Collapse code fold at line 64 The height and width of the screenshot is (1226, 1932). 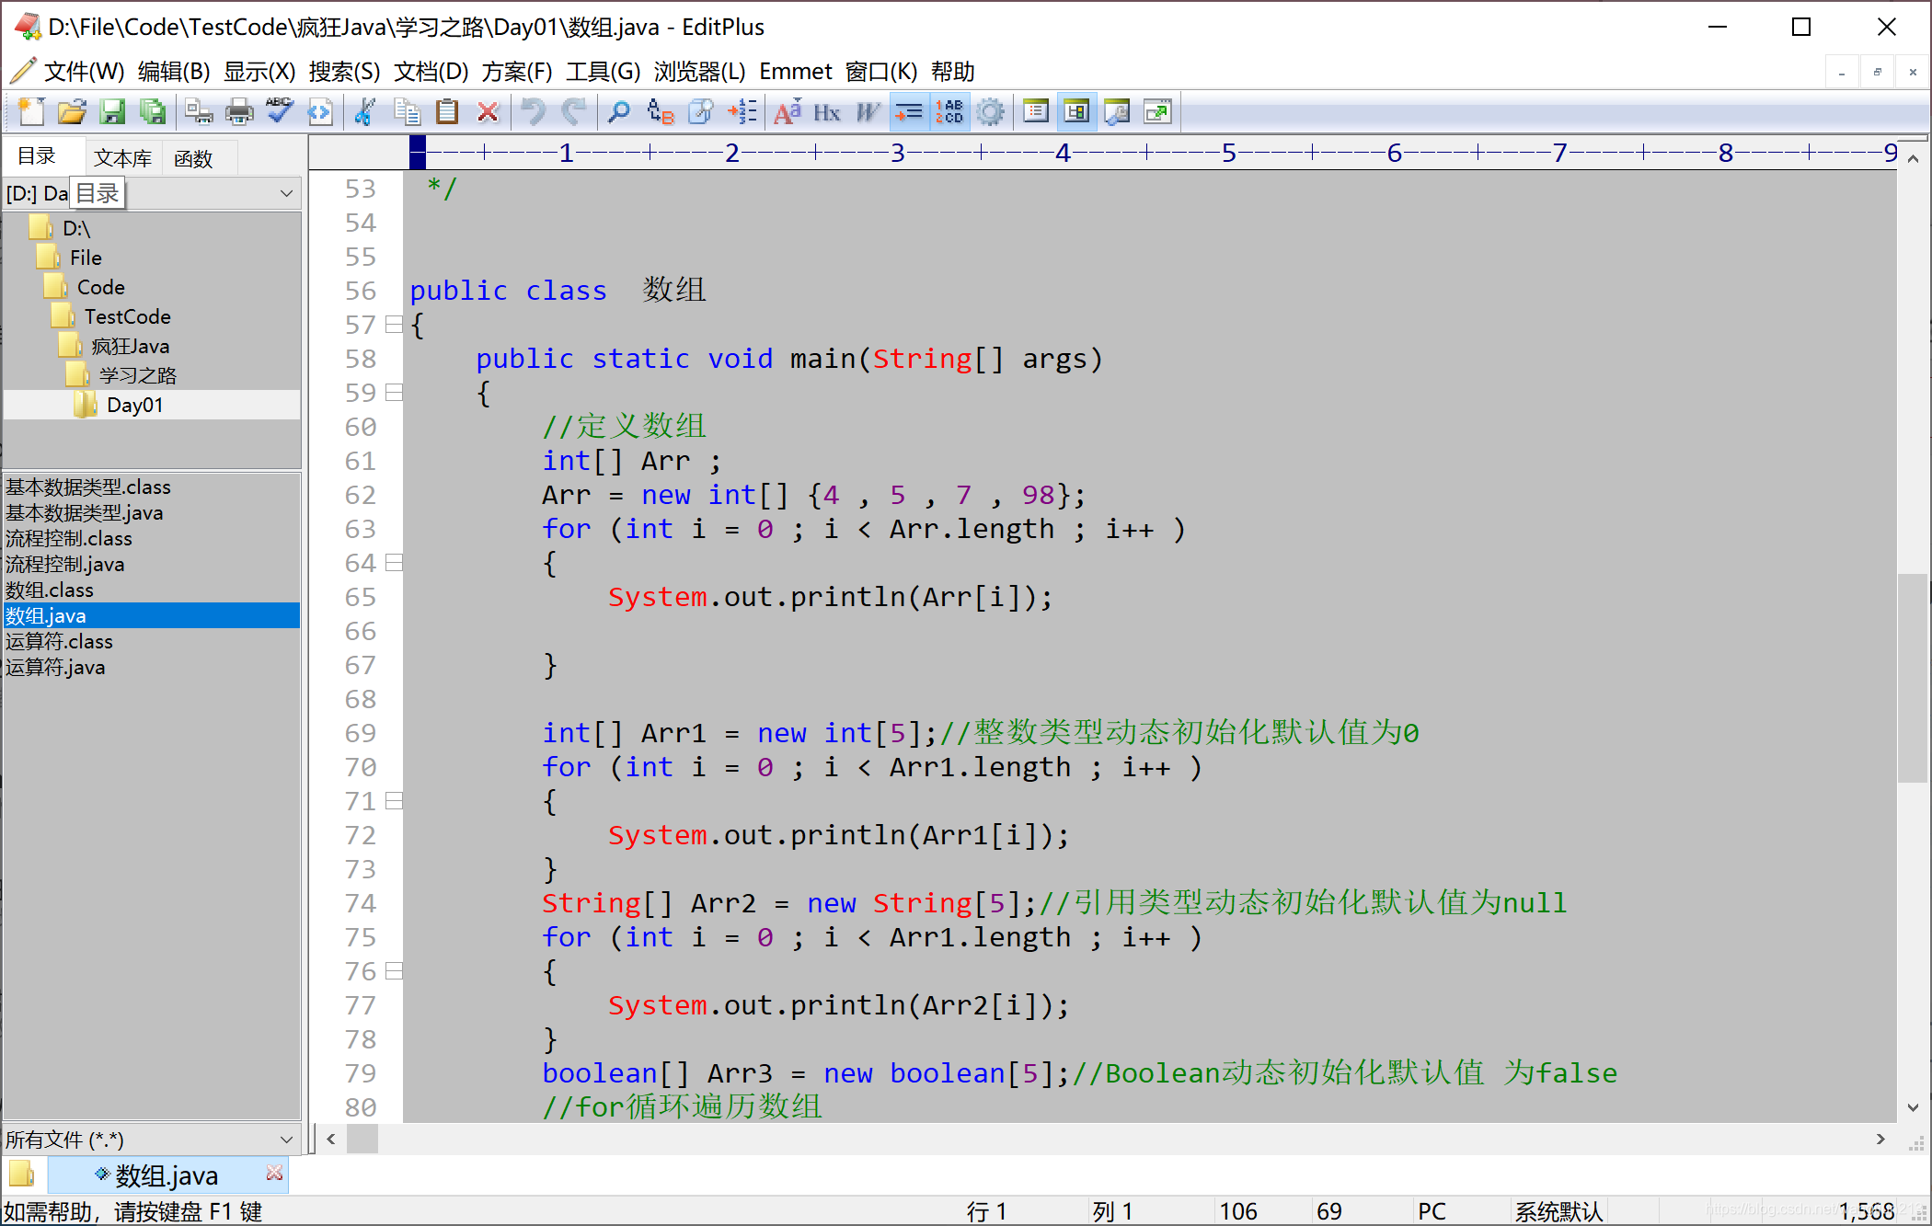pyautogui.click(x=394, y=563)
